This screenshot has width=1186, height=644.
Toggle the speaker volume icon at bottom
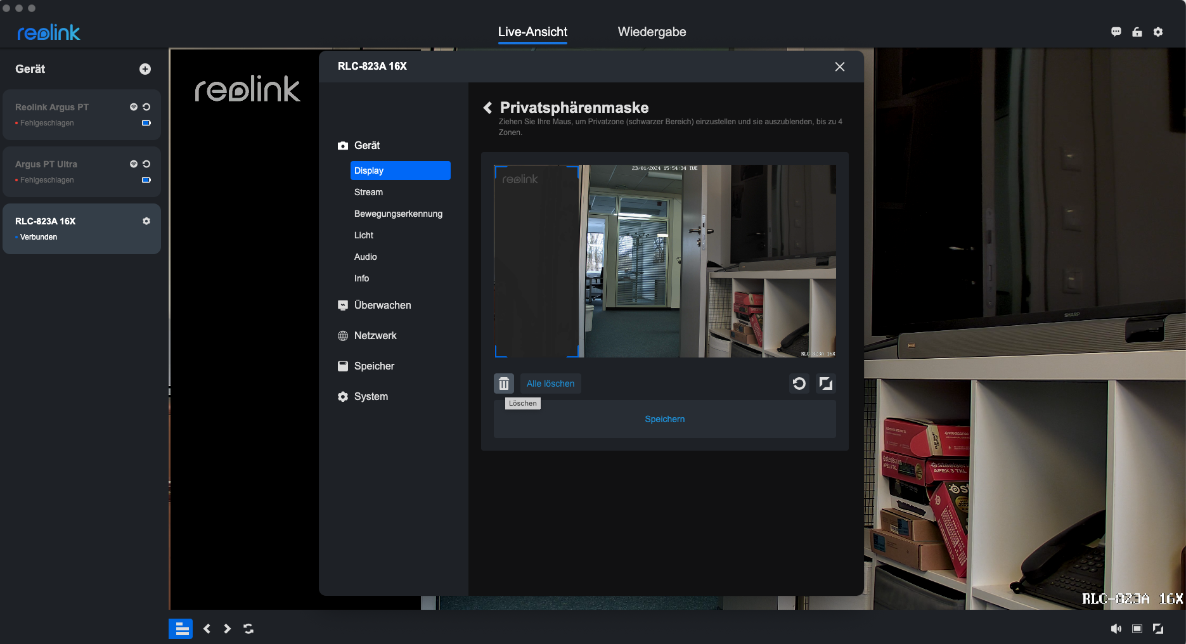click(1116, 629)
